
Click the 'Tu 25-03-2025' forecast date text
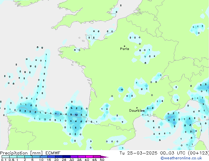click(138, 153)
